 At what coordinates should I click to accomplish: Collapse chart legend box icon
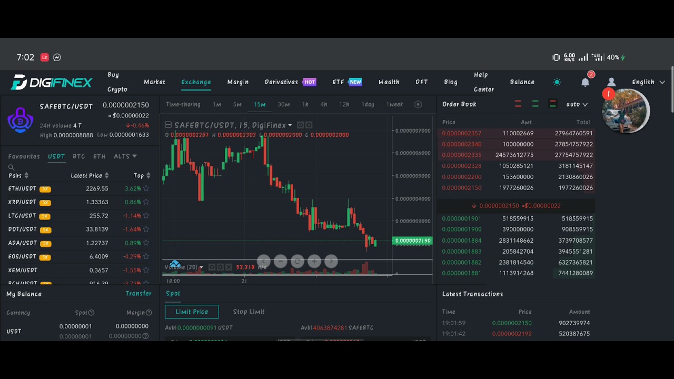[x=168, y=125]
